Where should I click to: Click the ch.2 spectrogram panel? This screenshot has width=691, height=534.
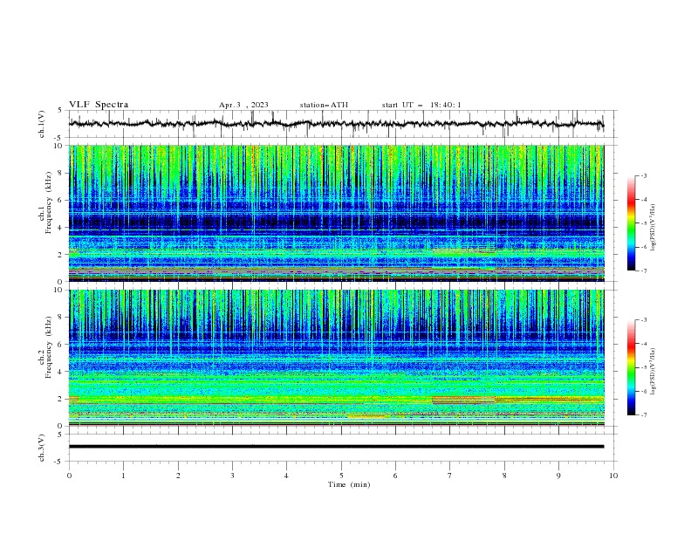[336, 358]
